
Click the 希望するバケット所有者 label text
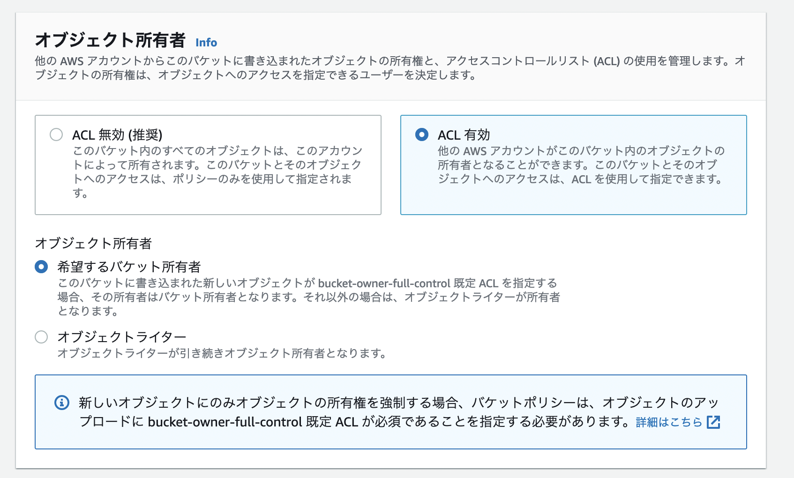[129, 267]
